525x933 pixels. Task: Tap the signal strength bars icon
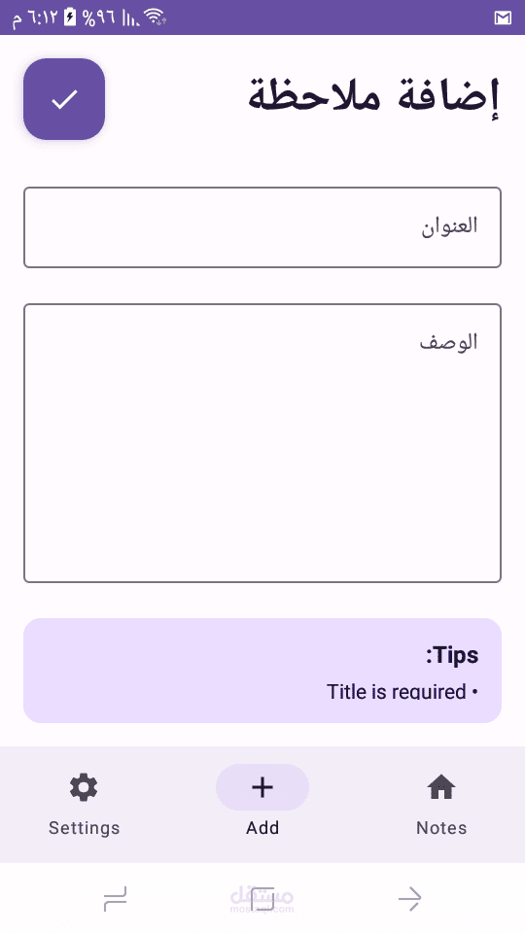tap(131, 17)
